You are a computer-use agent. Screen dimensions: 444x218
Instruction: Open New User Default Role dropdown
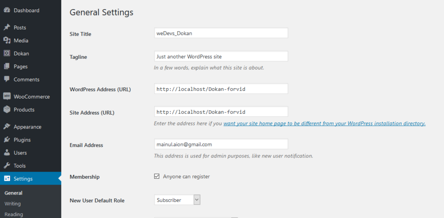pos(177,200)
